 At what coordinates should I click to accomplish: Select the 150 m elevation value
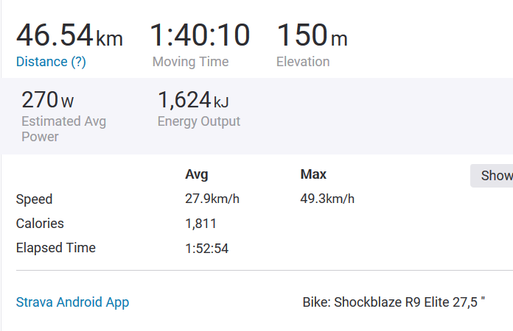312,35
